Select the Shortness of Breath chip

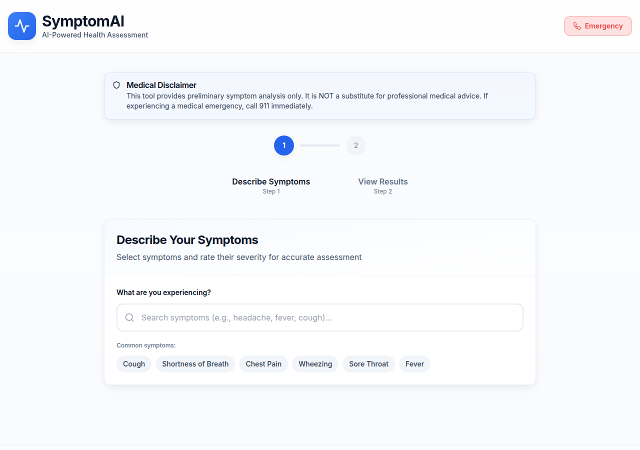tap(195, 364)
